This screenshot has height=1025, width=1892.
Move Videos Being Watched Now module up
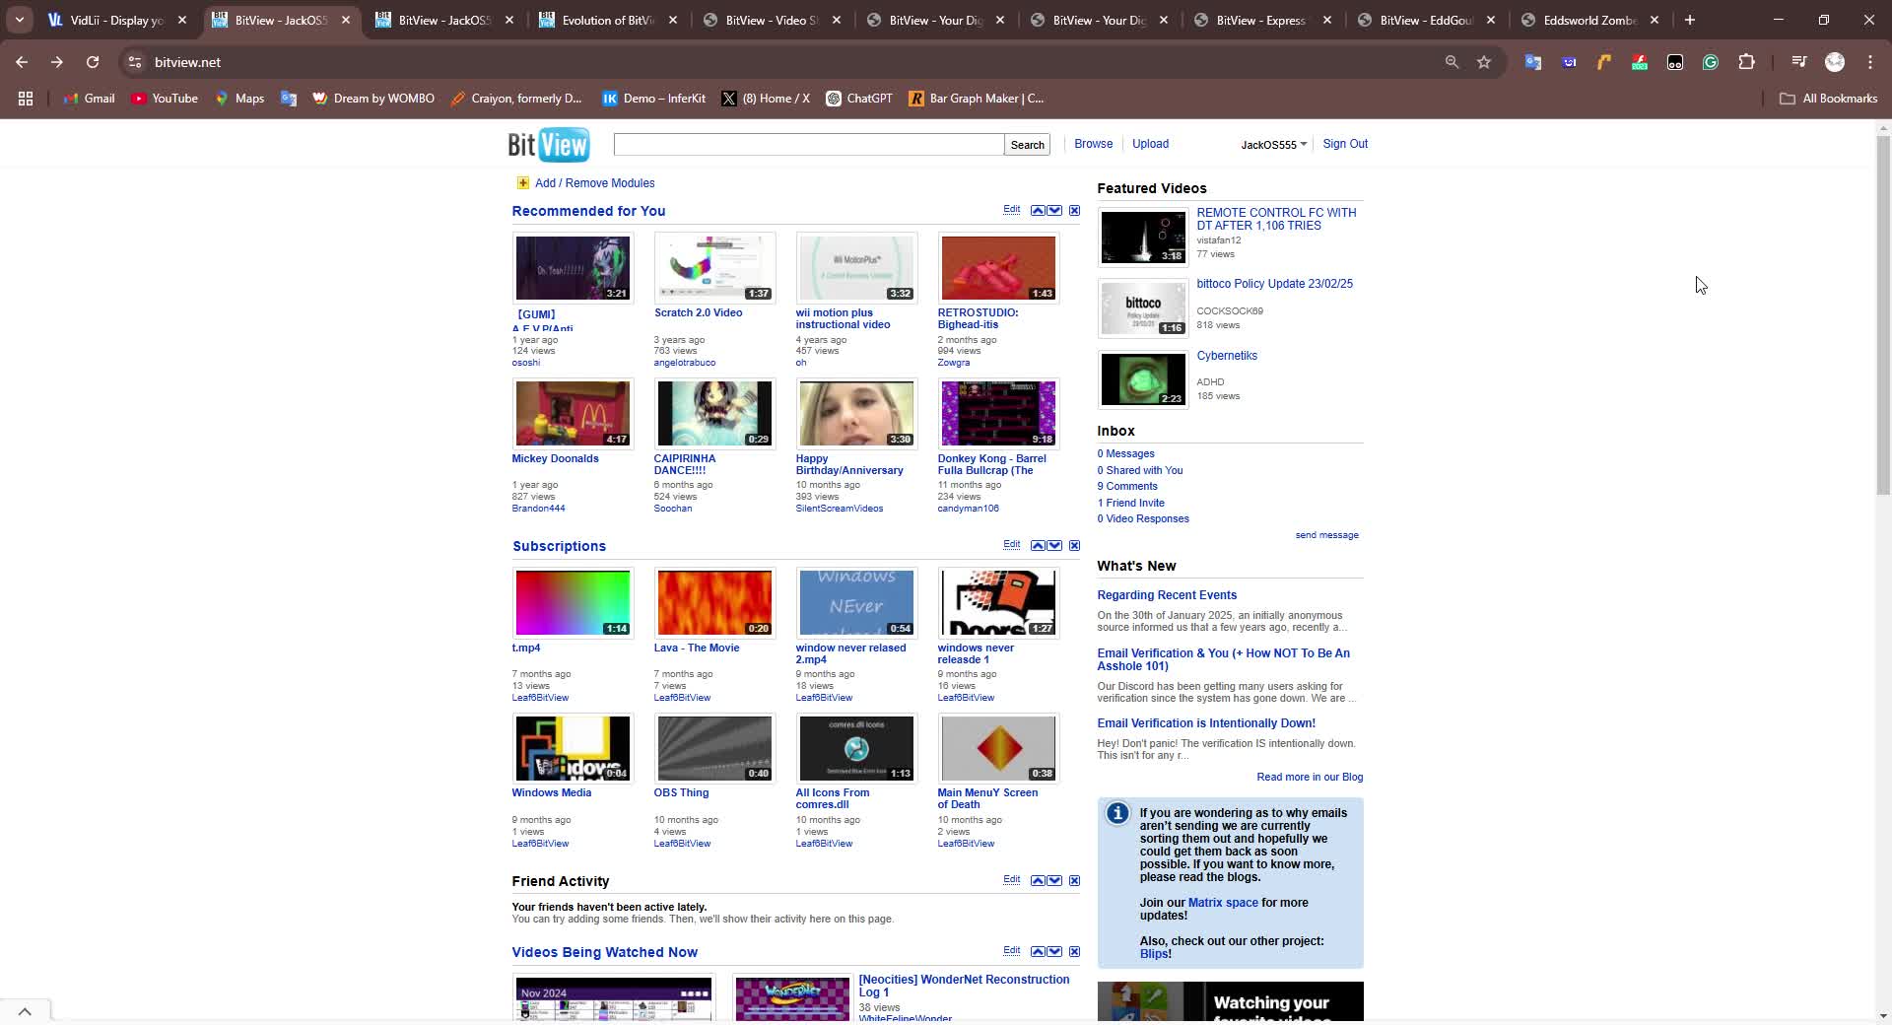pos(1038,951)
